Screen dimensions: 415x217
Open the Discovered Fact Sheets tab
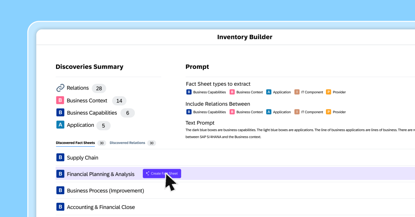pyautogui.click(x=75, y=143)
